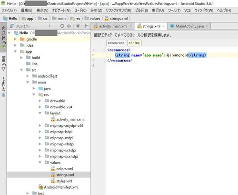Open the 実行(U) menu
This screenshot has width=238, height=195.
coord(158,10)
